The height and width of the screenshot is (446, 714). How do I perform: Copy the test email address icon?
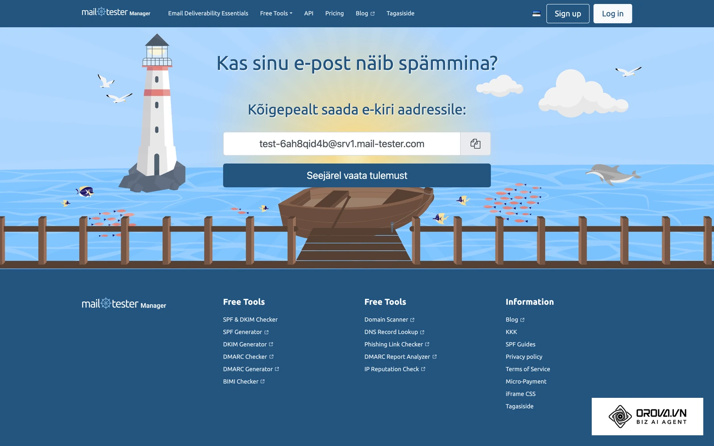[475, 144]
